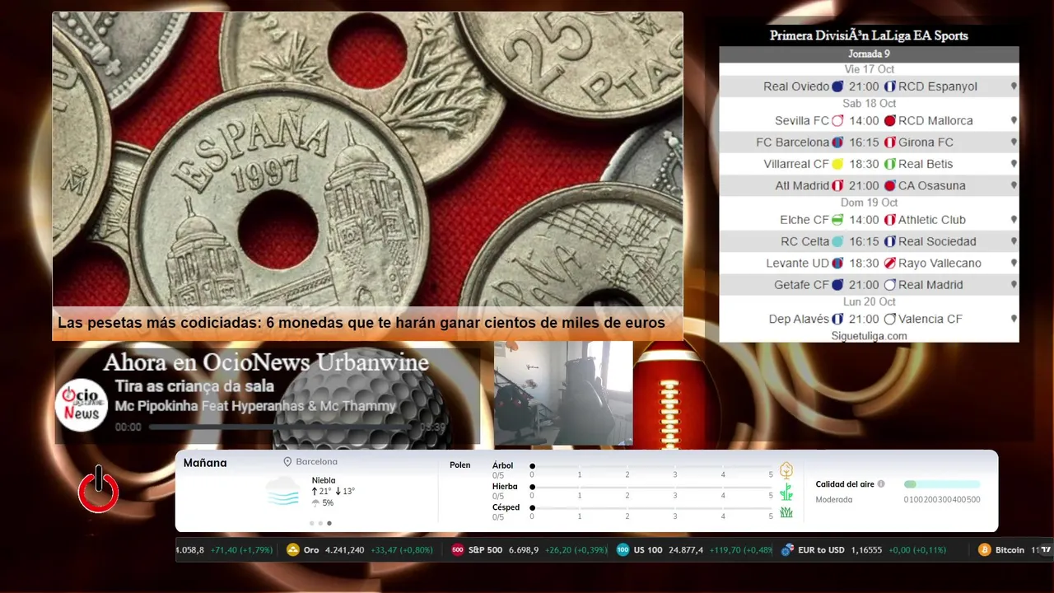Image resolution: width=1054 pixels, height=593 pixels.
Task: Click the Césped pollen level slider
Action: pyautogui.click(x=651, y=508)
